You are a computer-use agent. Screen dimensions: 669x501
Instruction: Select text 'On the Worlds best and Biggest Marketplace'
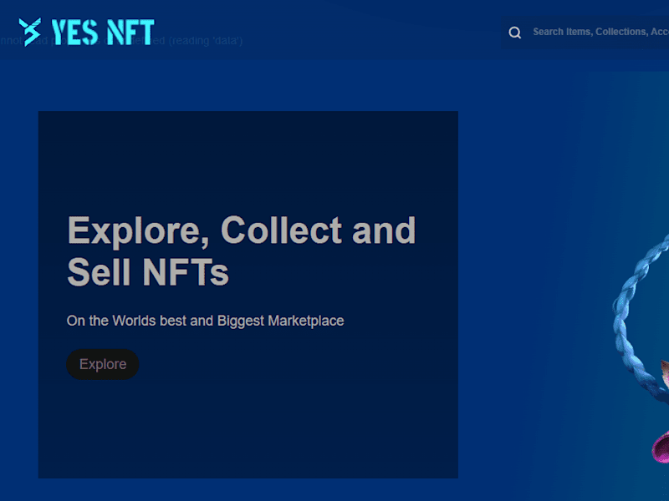[205, 321]
